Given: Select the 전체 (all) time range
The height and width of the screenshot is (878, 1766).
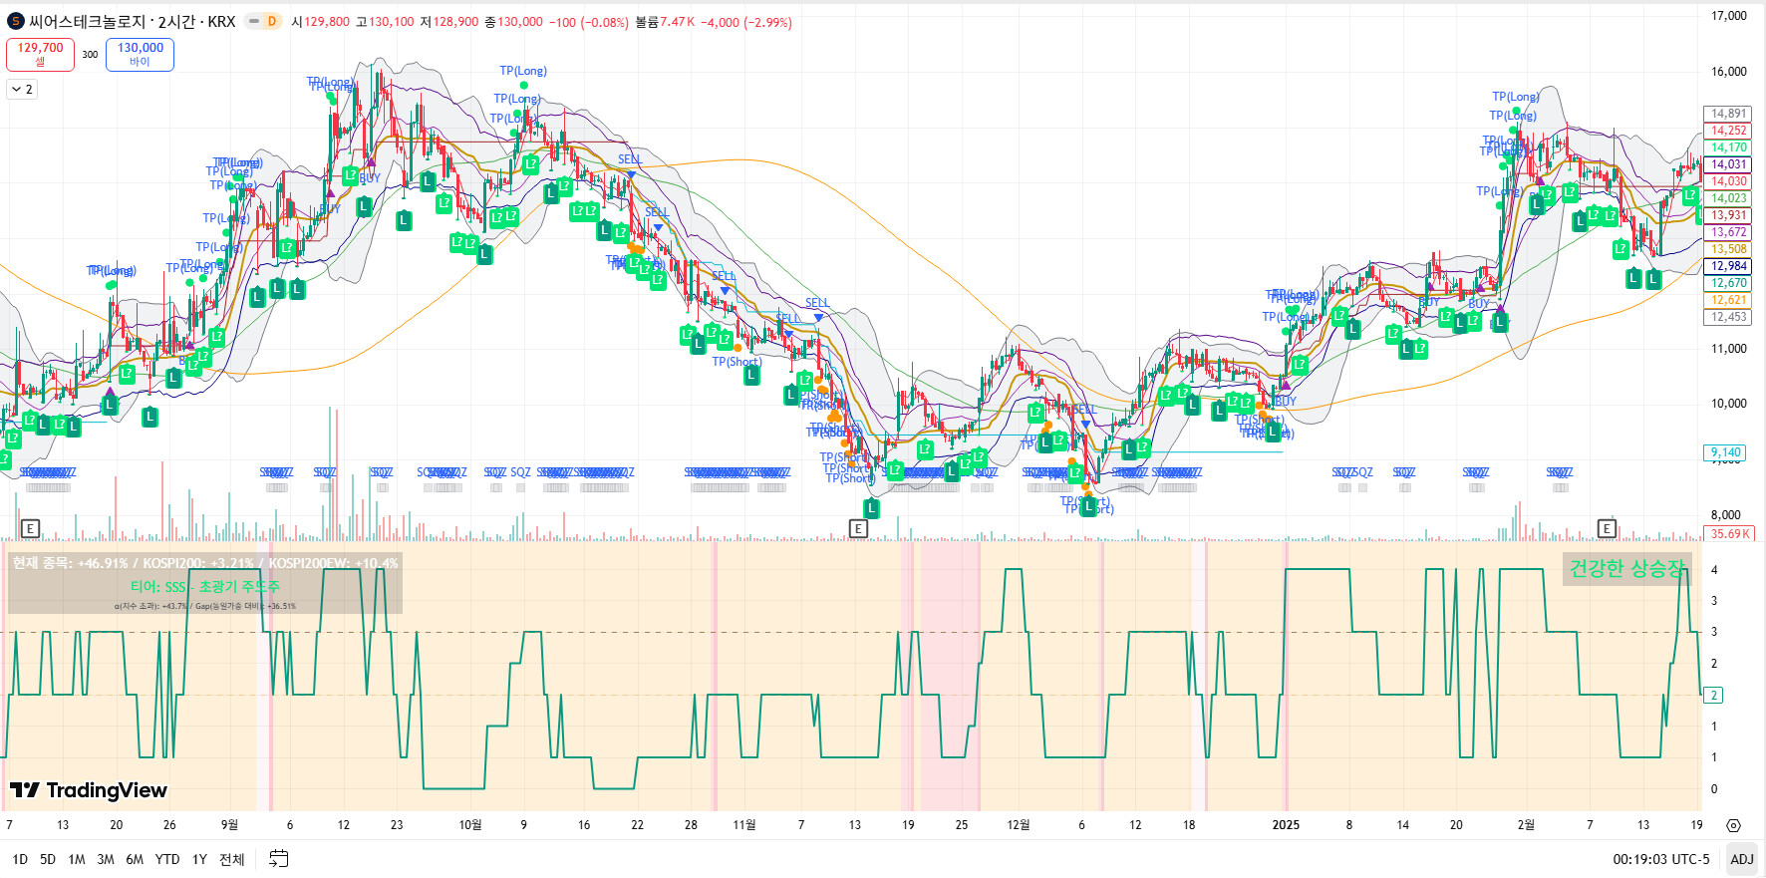Looking at the screenshot, I should click(232, 859).
